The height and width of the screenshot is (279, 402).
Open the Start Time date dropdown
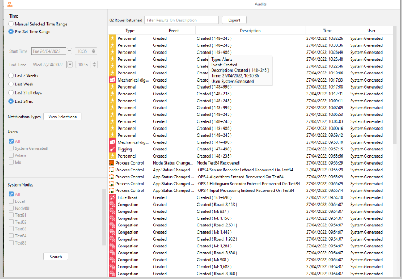[x=69, y=51]
